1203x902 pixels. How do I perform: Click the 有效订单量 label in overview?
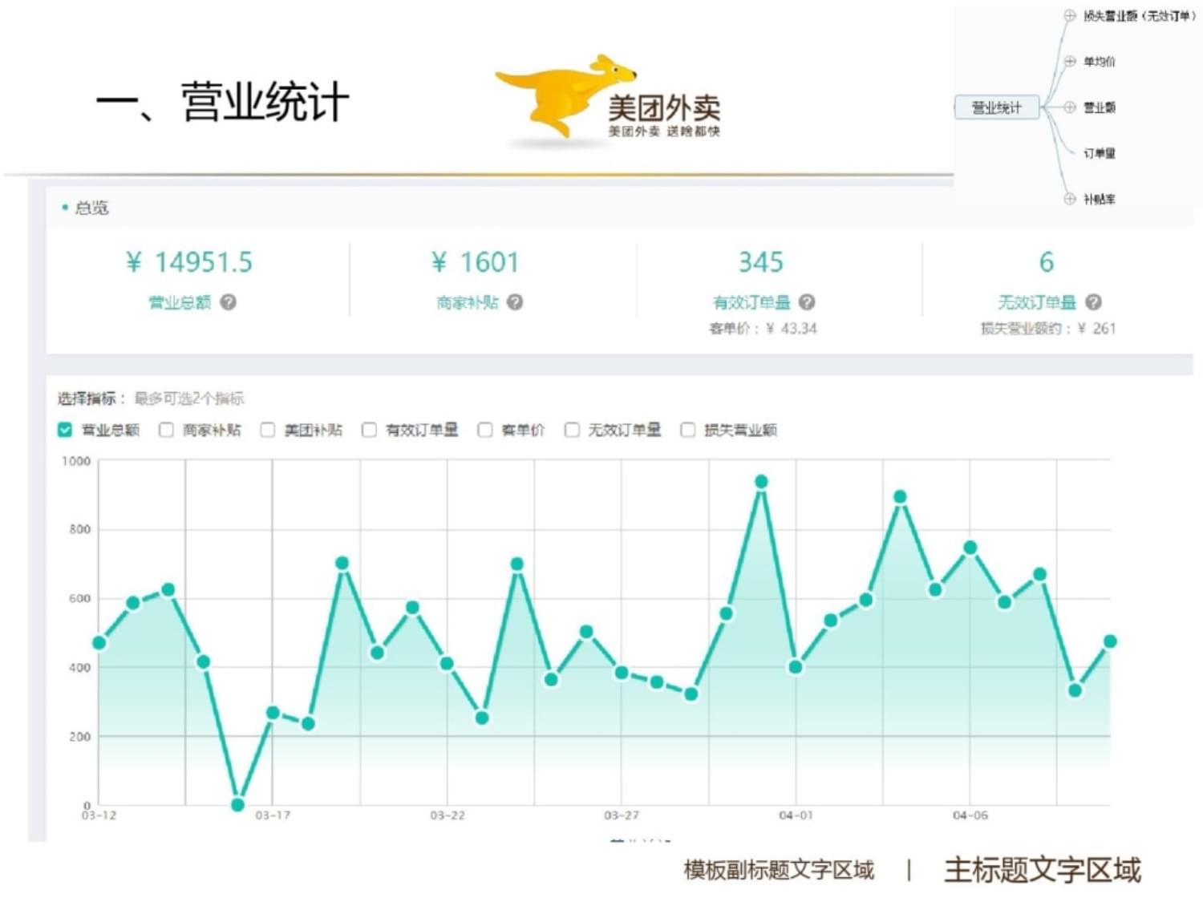click(751, 302)
